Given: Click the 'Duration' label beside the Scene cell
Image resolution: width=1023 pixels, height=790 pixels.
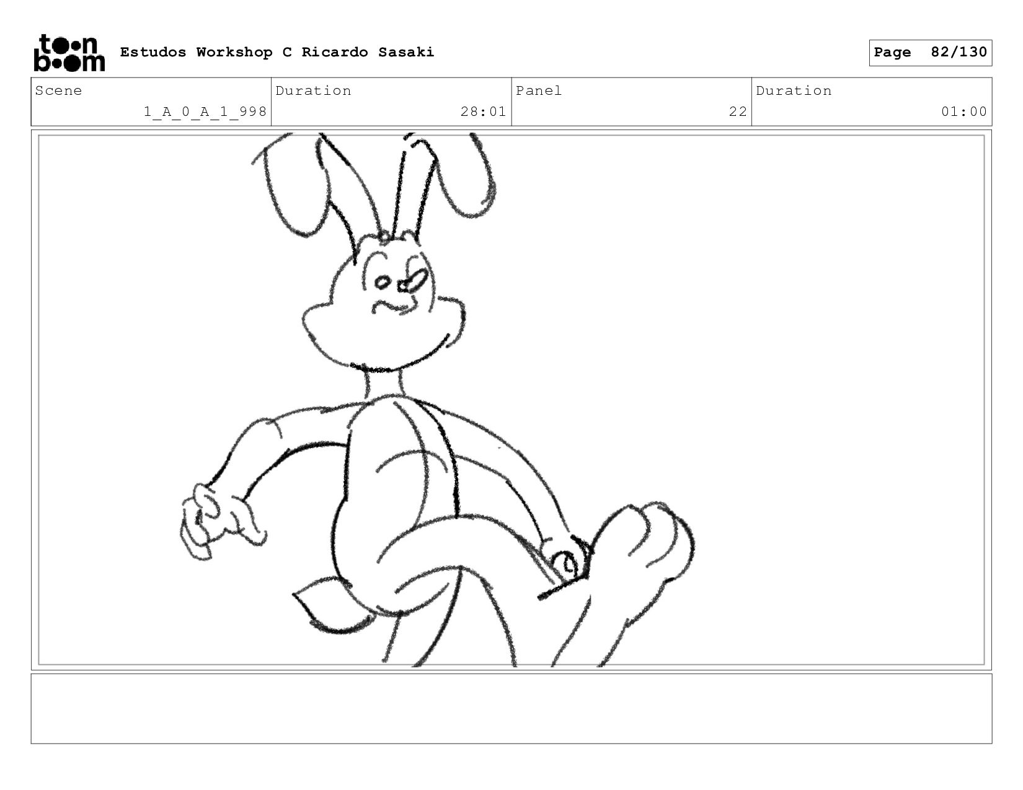Looking at the screenshot, I should click(313, 90).
